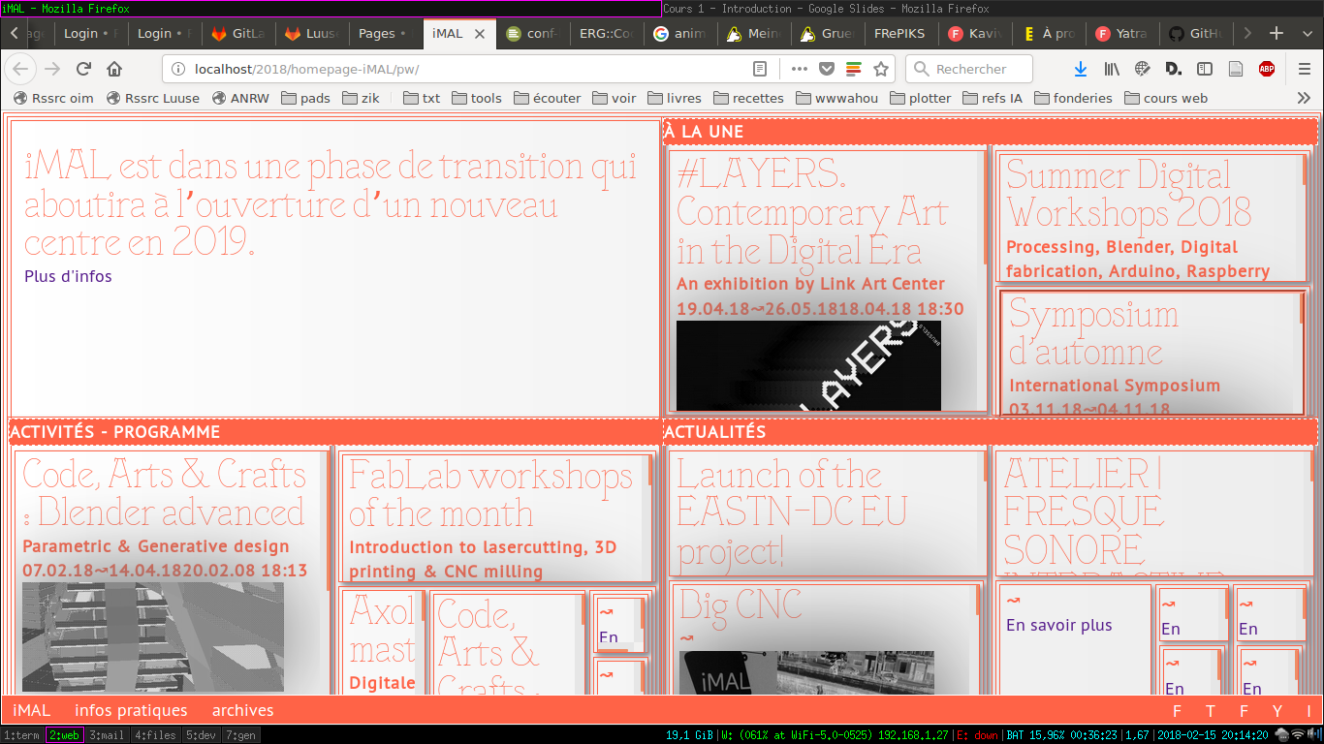Open page actions three-dot menu
The width and height of the screenshot is (1324, 744).
click(800, 69)
